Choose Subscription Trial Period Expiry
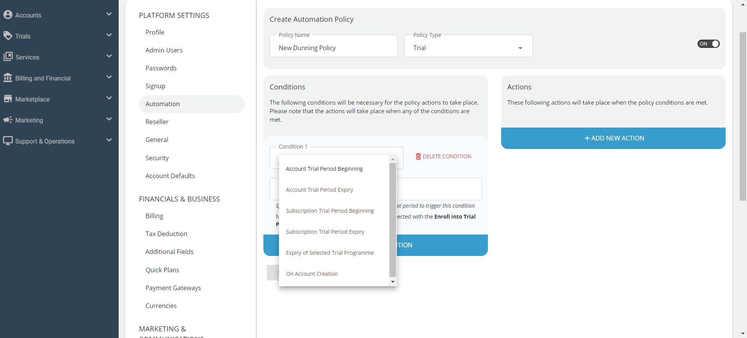 click(334, 232)
